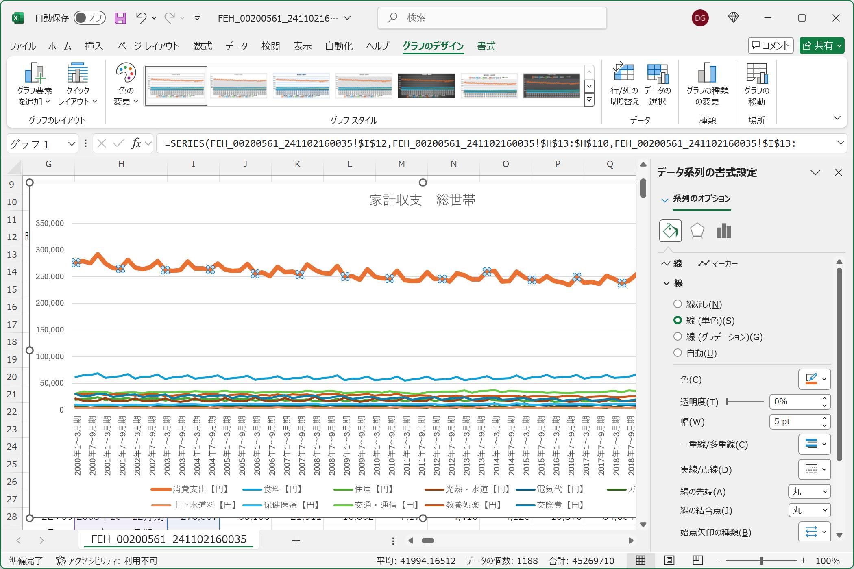Collapse the ribbon with chevron arrow
The height and width of the screenshot is (569, 854).
coord(837,118)
